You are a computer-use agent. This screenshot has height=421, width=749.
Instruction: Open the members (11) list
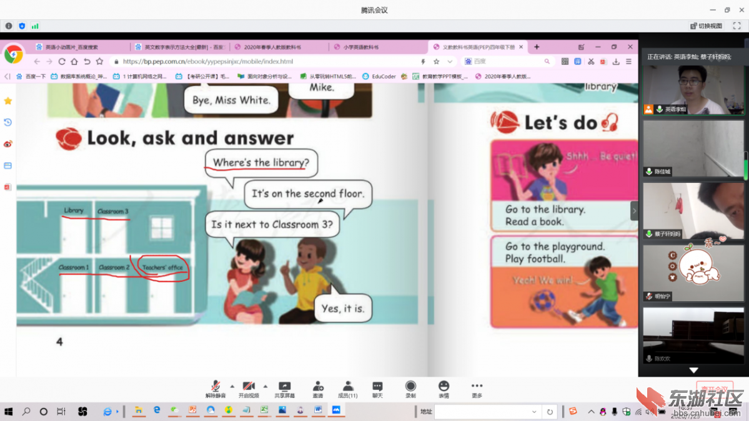[348, 389]
